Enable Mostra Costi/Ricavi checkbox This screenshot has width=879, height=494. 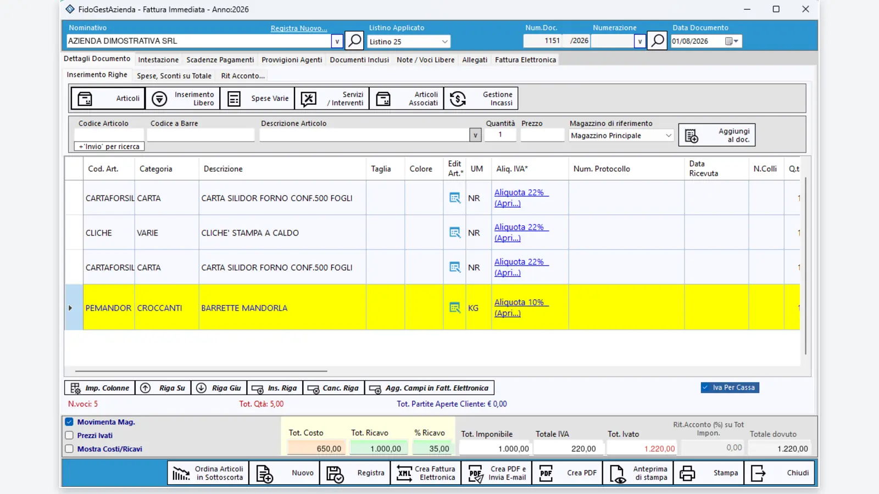[69, 449]
